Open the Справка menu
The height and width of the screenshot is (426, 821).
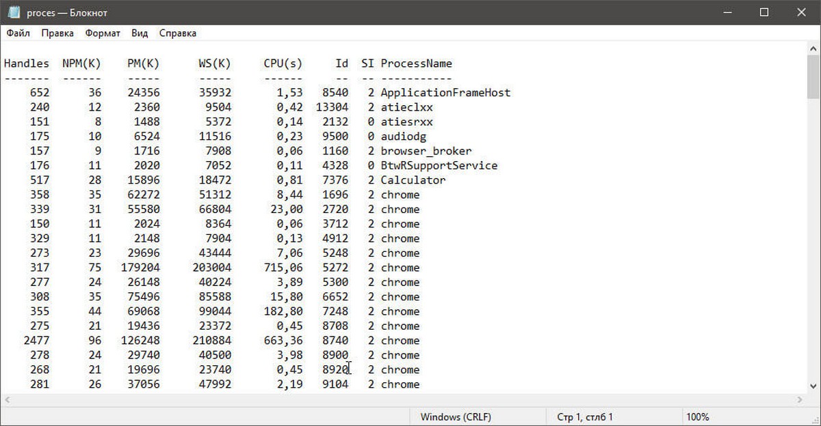178,33
